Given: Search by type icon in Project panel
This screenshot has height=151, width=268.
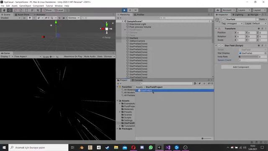Looking at the screenshot, I should (195, 83).
